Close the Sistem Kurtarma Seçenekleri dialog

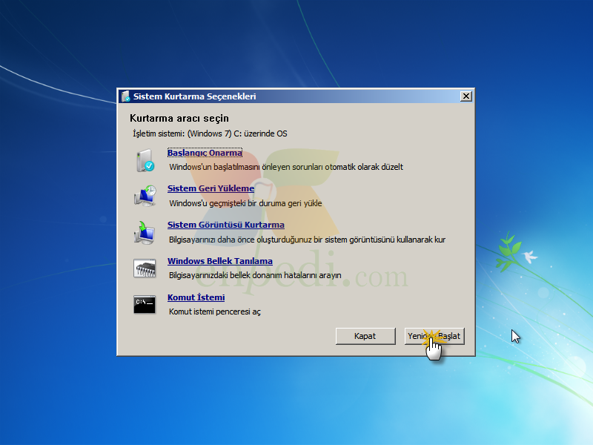coord(466,96)
